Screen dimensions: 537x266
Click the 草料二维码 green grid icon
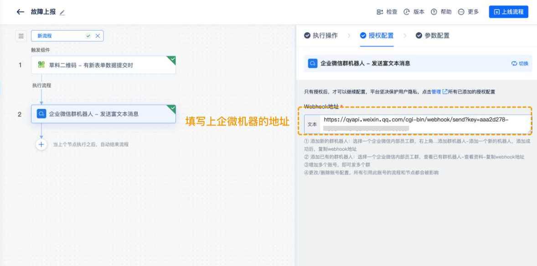point(41,65)
